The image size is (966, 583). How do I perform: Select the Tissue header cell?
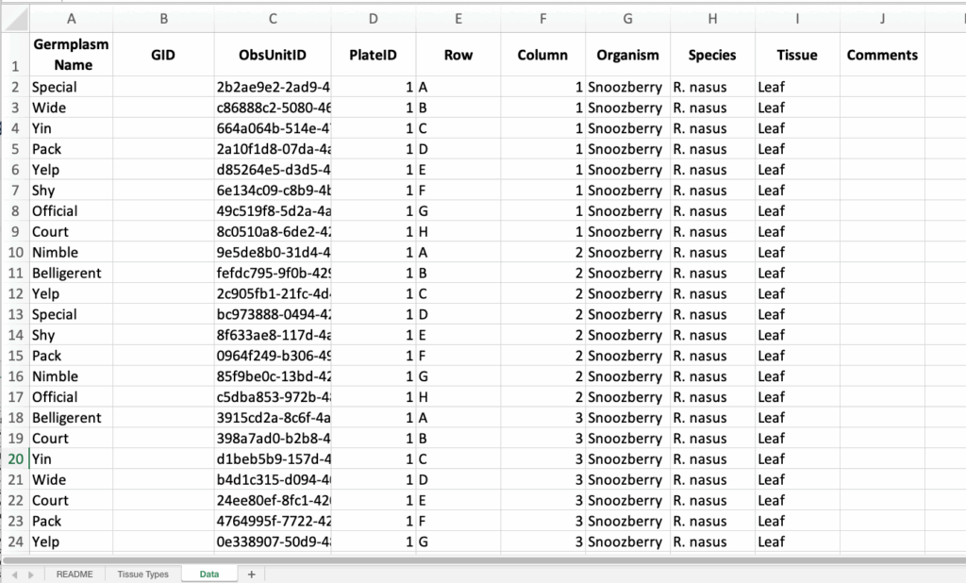pos(797,55)
